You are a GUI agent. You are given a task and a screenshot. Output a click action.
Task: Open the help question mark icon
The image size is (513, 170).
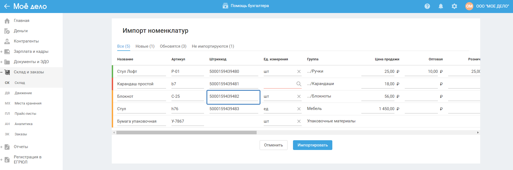(427, 6)
